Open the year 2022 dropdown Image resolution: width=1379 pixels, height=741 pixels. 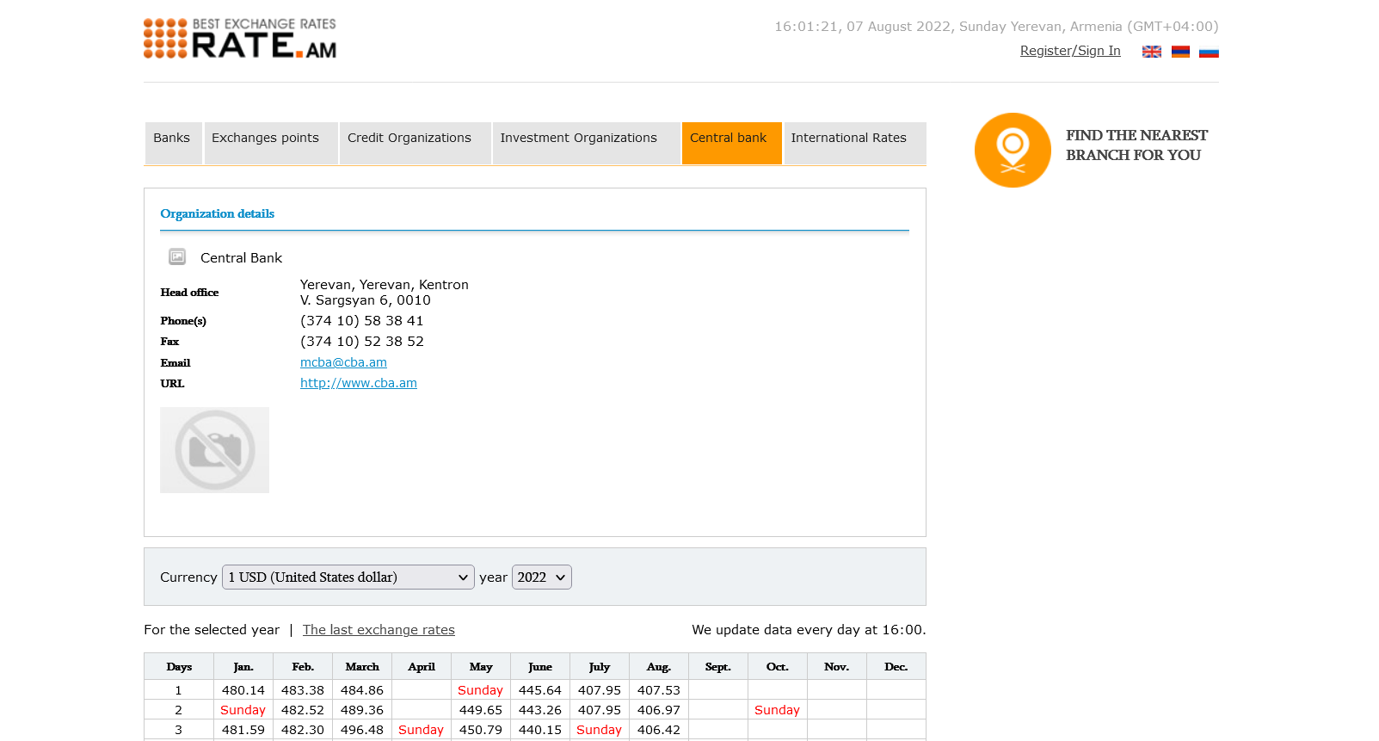(541, 577)
